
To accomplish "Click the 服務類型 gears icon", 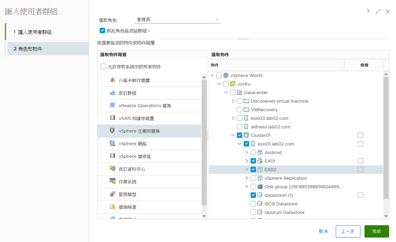I will pos(113,194).
